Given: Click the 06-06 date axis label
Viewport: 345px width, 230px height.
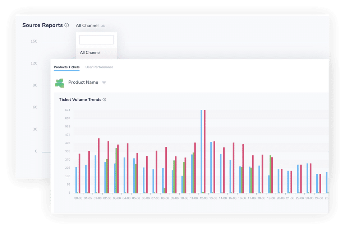Looking at the screenshot, I should click(146, 198).
